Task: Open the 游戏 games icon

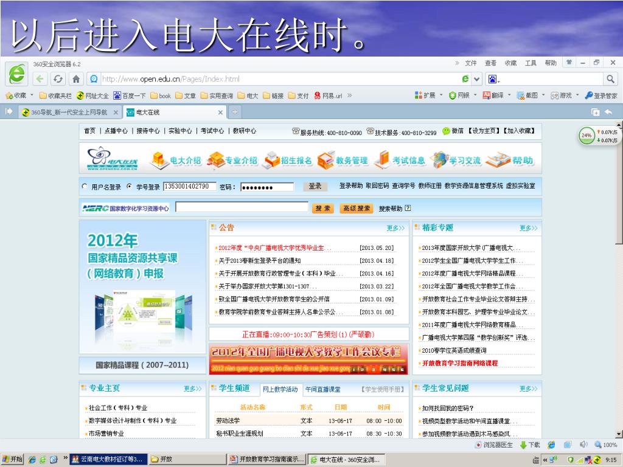Action: click(x=561, y=95)
